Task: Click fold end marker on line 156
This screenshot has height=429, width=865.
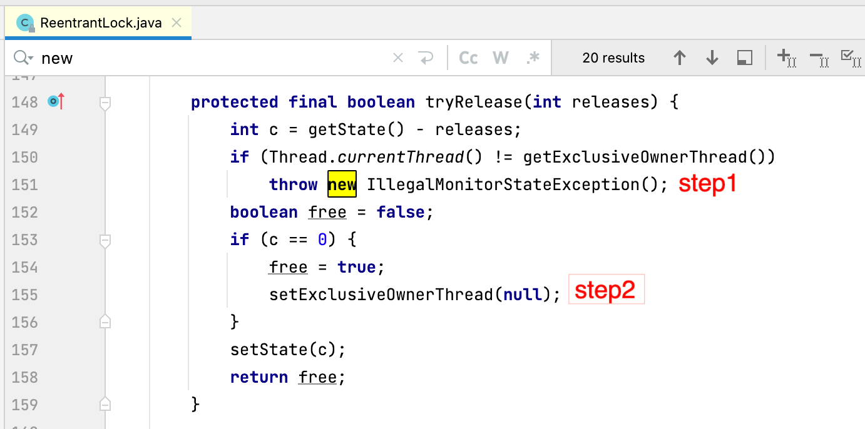Action: point(105,322)
